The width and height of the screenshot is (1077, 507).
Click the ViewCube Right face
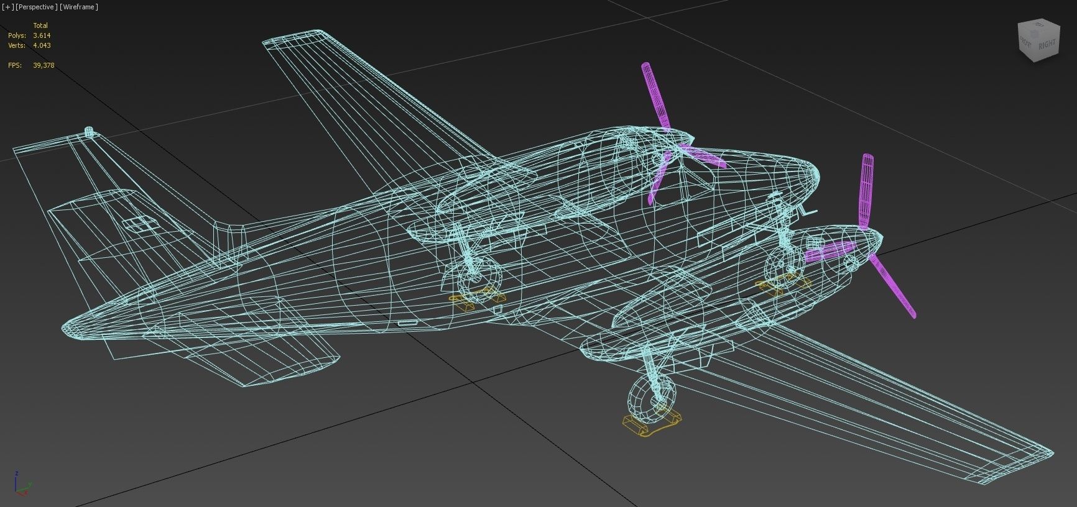[x=1047, y=45]
